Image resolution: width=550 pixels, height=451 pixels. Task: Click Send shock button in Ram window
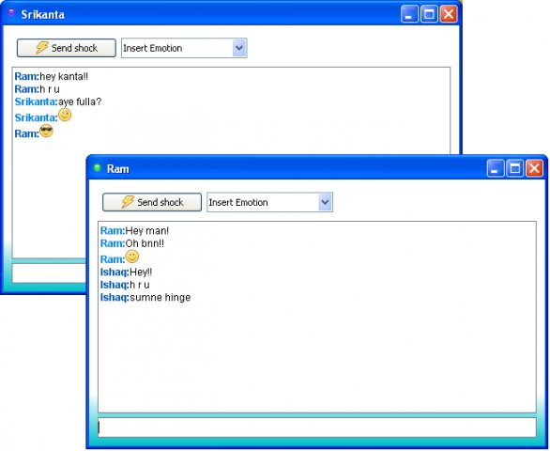pos(152,202)
